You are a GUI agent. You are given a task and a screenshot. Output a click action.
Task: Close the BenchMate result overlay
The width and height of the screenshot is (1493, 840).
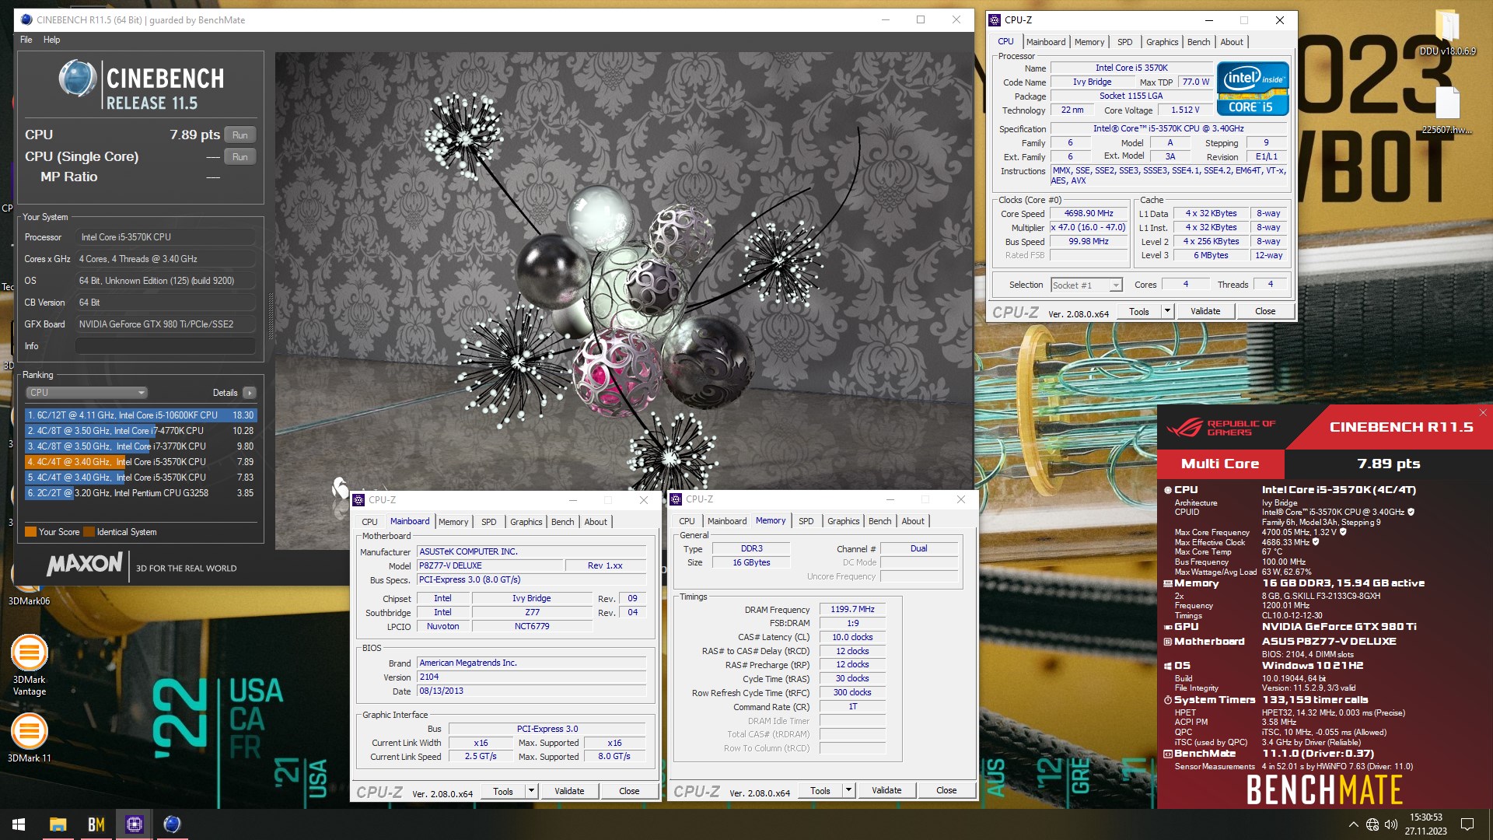[1483, 413]
